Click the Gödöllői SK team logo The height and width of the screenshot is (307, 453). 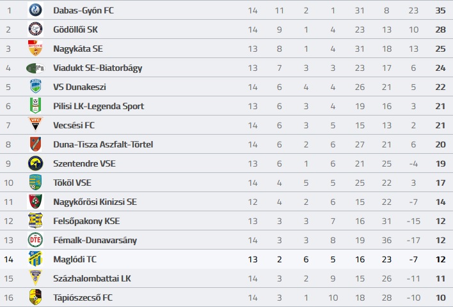tap(36, 29)
